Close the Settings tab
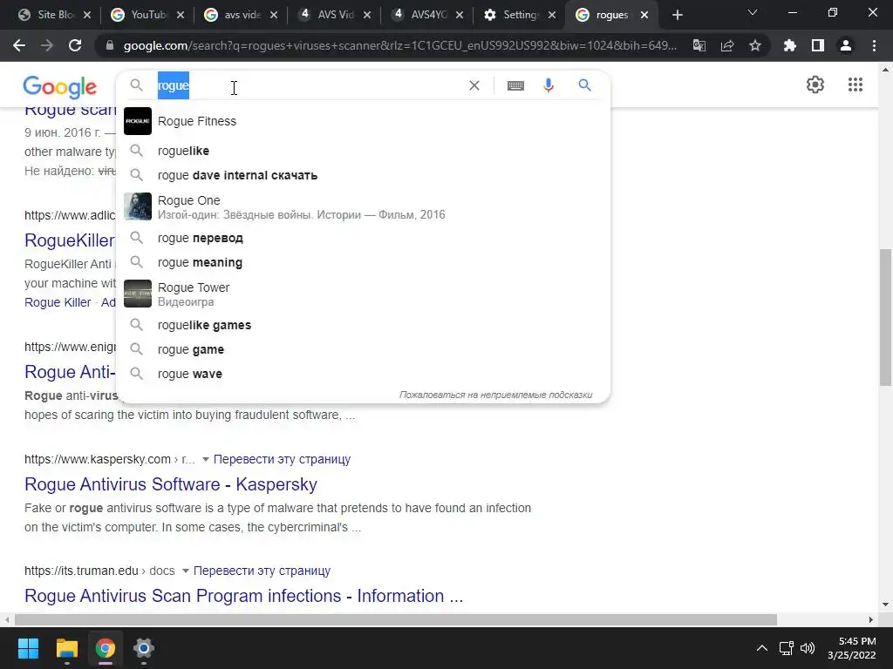This screenshot has width=893, height=669. coord(552,15)
